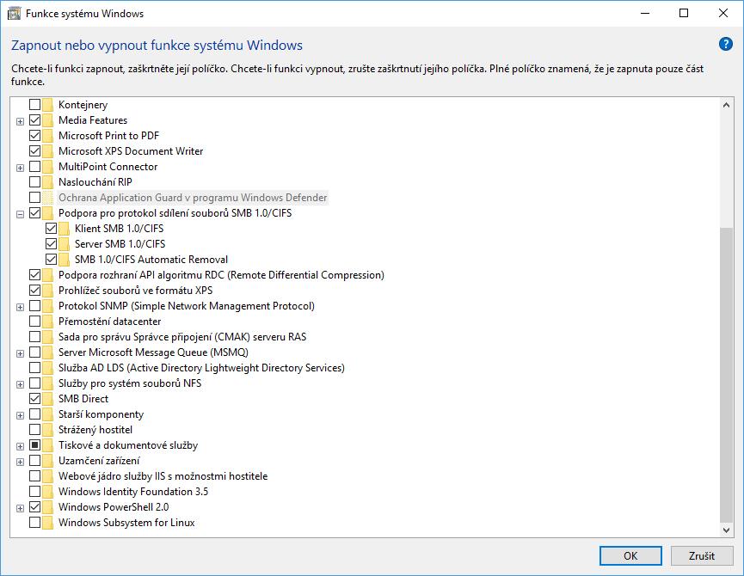Viewport: 744px width, 576px height.
Task: Uncheck Prohlížeč souborů ve formátu XPS
Action: click(x=34, y=290)
